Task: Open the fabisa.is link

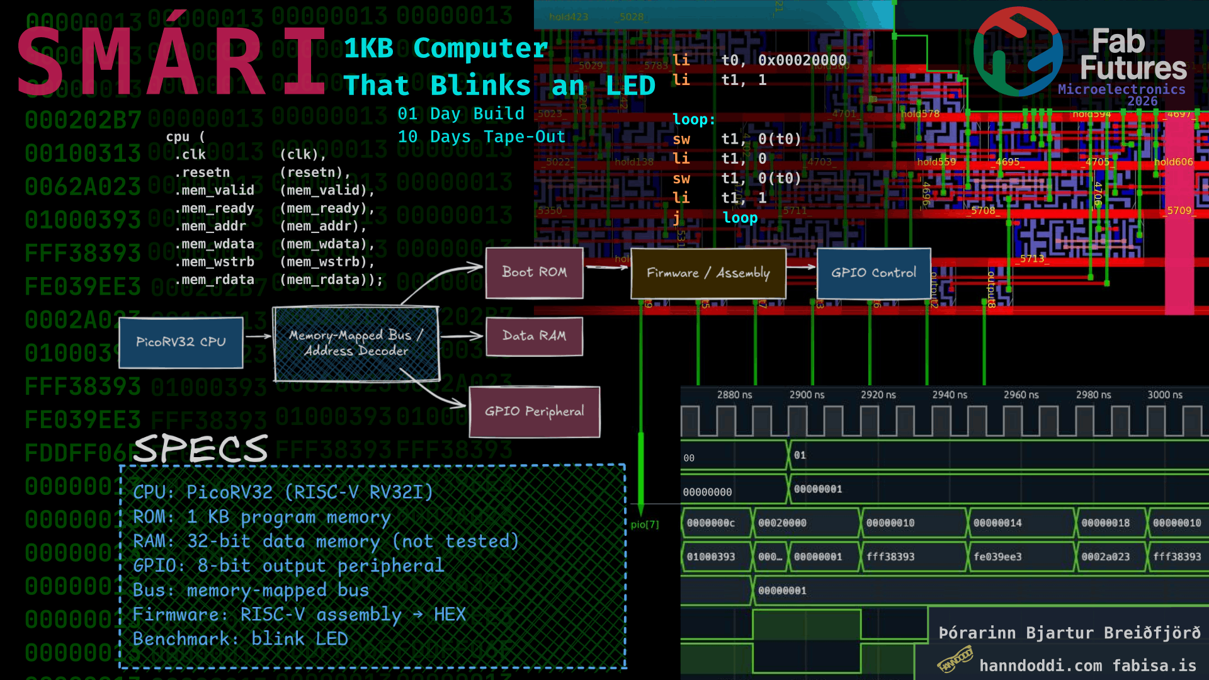Action: tap(1154, 666)
